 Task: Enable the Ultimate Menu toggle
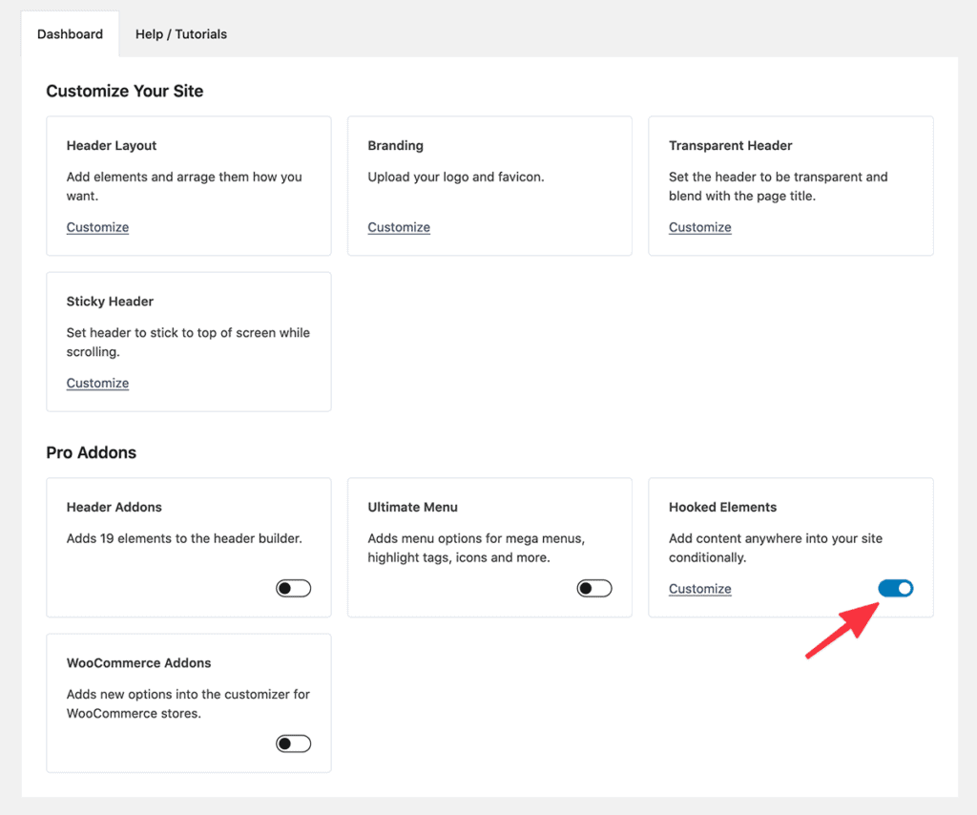point(594,588)
